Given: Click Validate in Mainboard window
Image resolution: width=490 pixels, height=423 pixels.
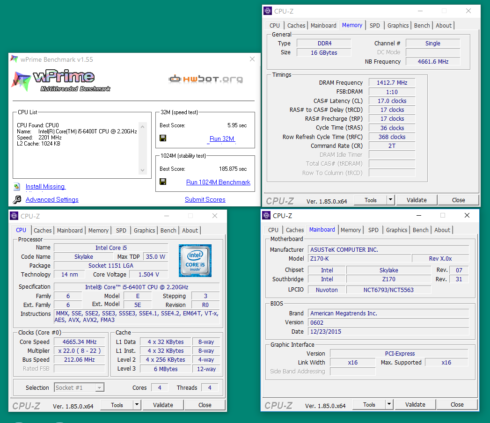Looking at the screenshot, I should [415, 405].
